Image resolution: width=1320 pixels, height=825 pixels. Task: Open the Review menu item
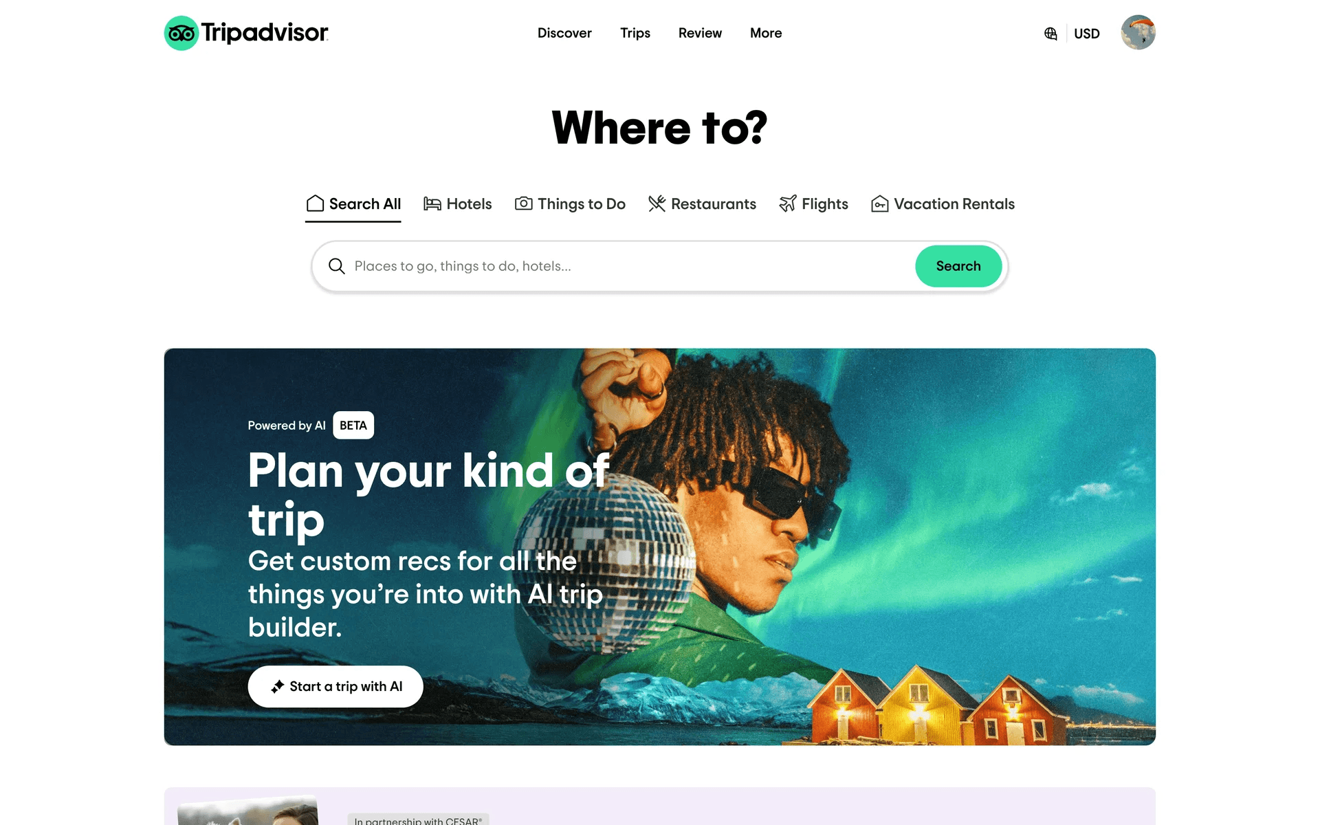700,33
